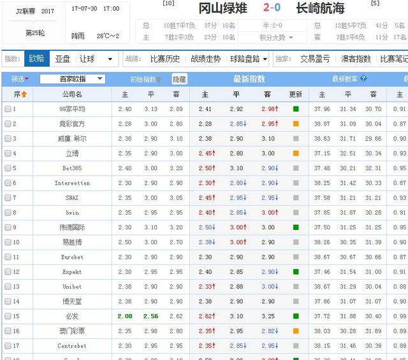Viewport: 408px width, 360px height.
Task: Enable the bwin row checkbox
Action: [x=8, y=213]
